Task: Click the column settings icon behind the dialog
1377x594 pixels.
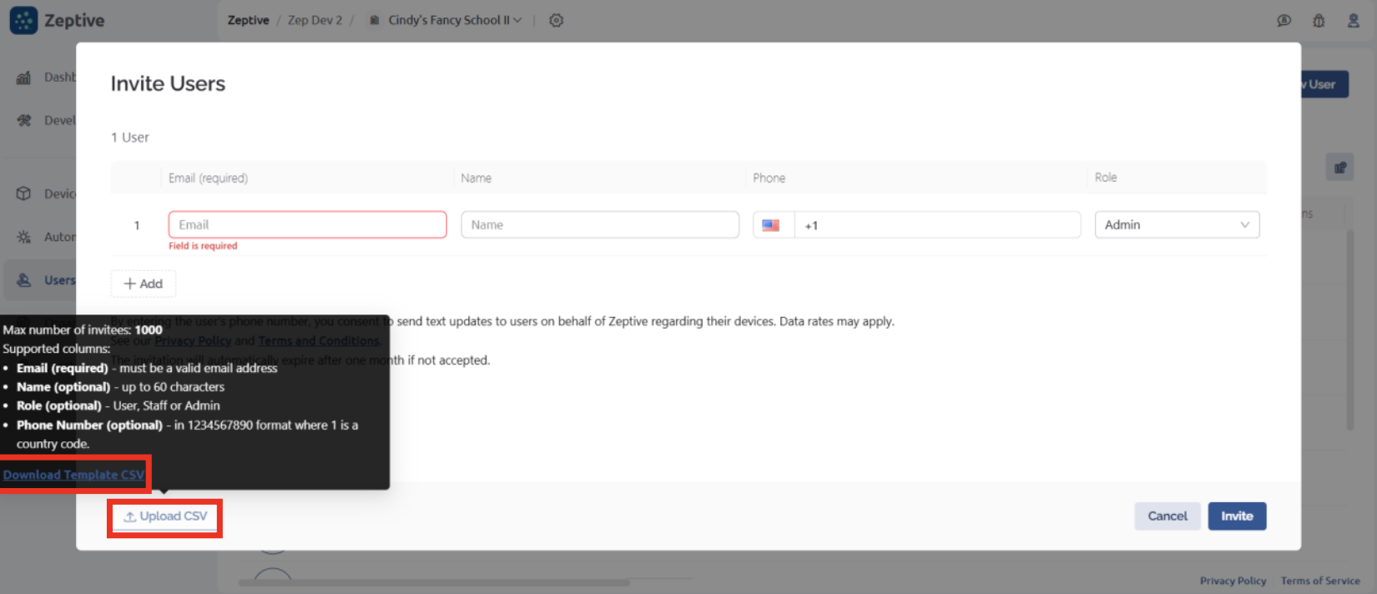Action: [1340, 168]
